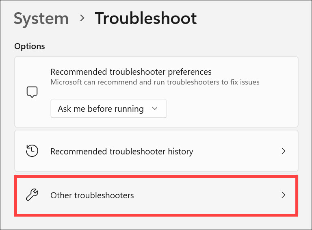The height and width of the screenshot is (230, 312).
Task: Click blank space in the Other troubleshooters row
Action: tap(207, 195)
